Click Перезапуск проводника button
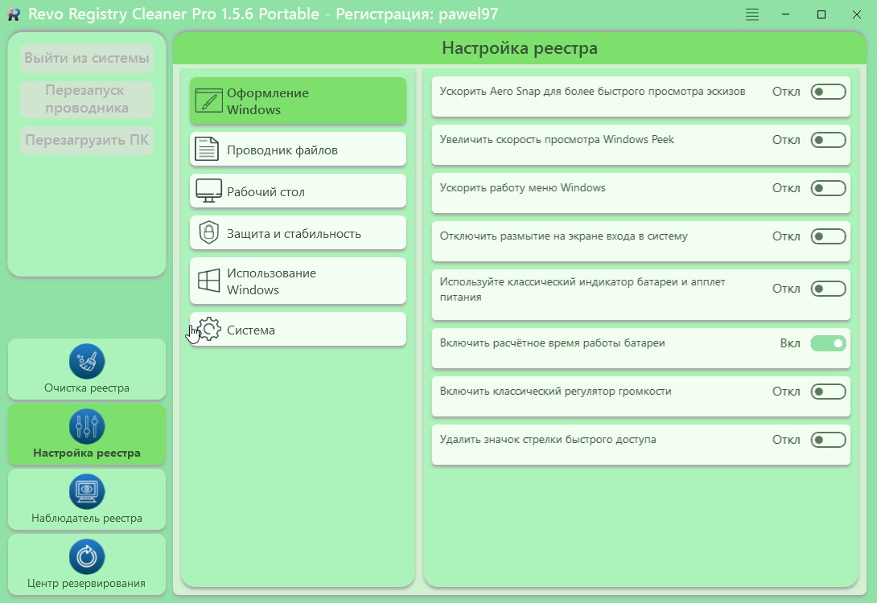877x603 pixels. [x=87, y=99]
